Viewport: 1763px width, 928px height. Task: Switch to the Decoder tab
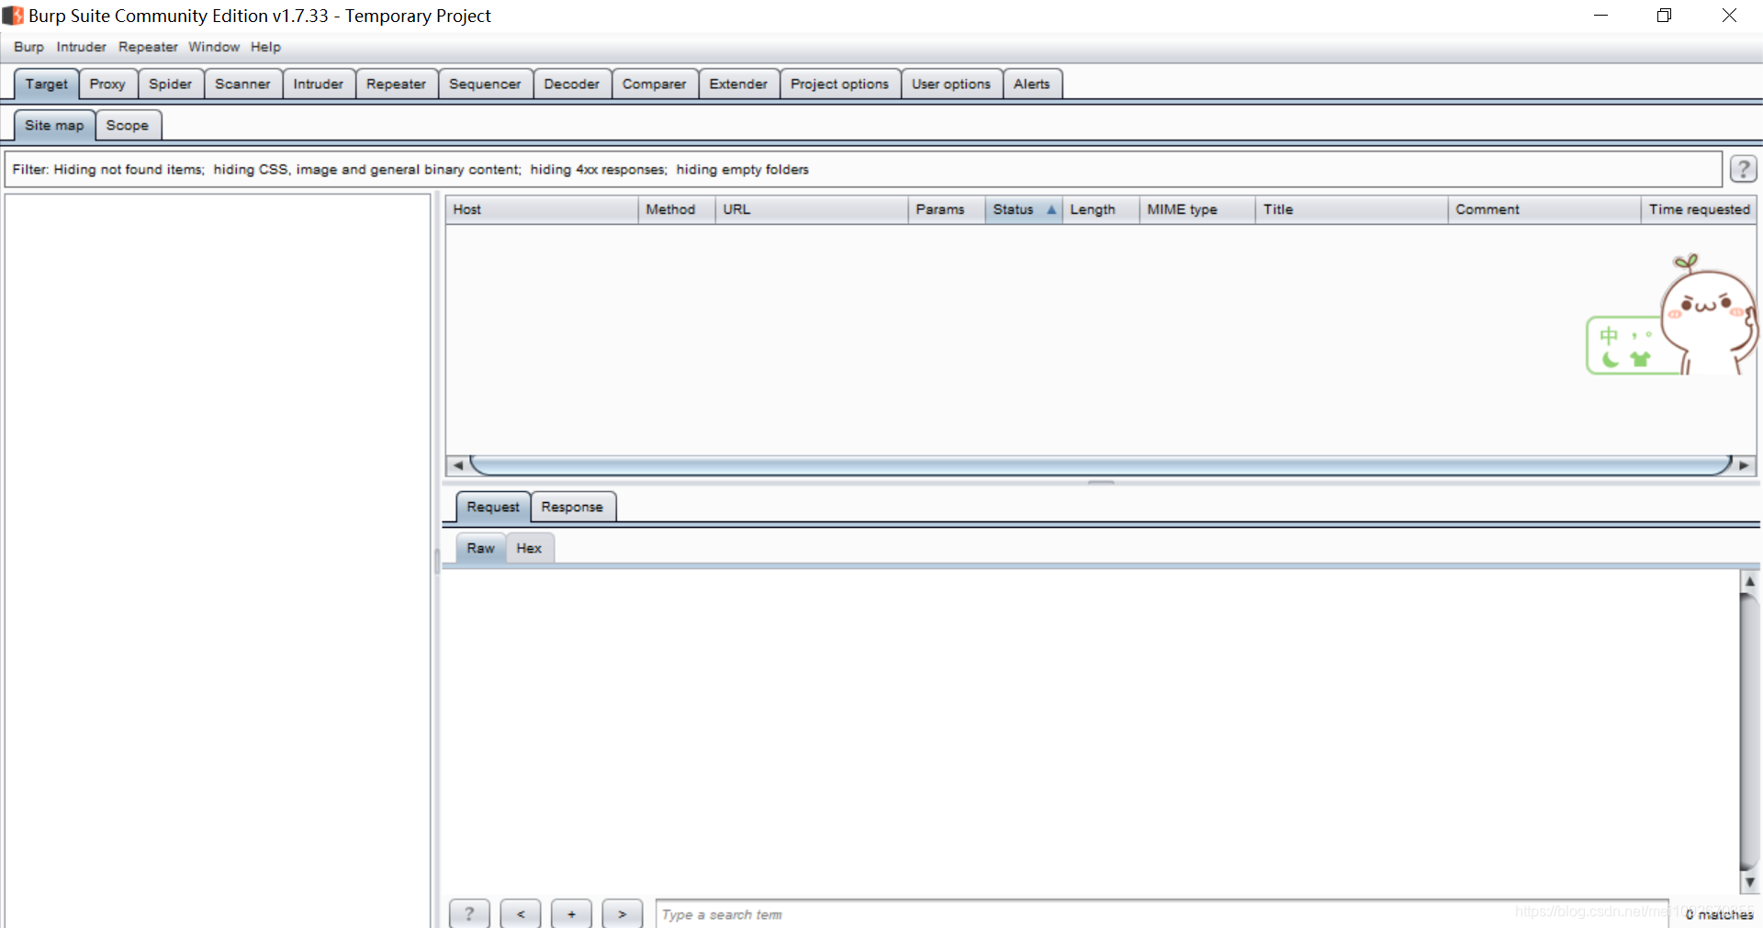click(x=571, y=84)
